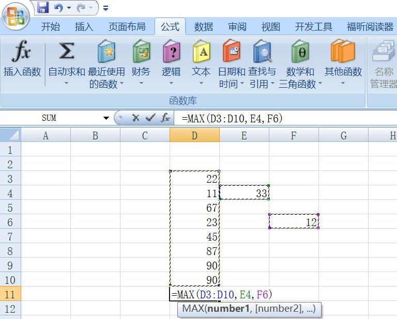The width and height of the screenshot is (397, 319).
Task: Click inside the formula bar text
Action: click(x=232, y=118)
